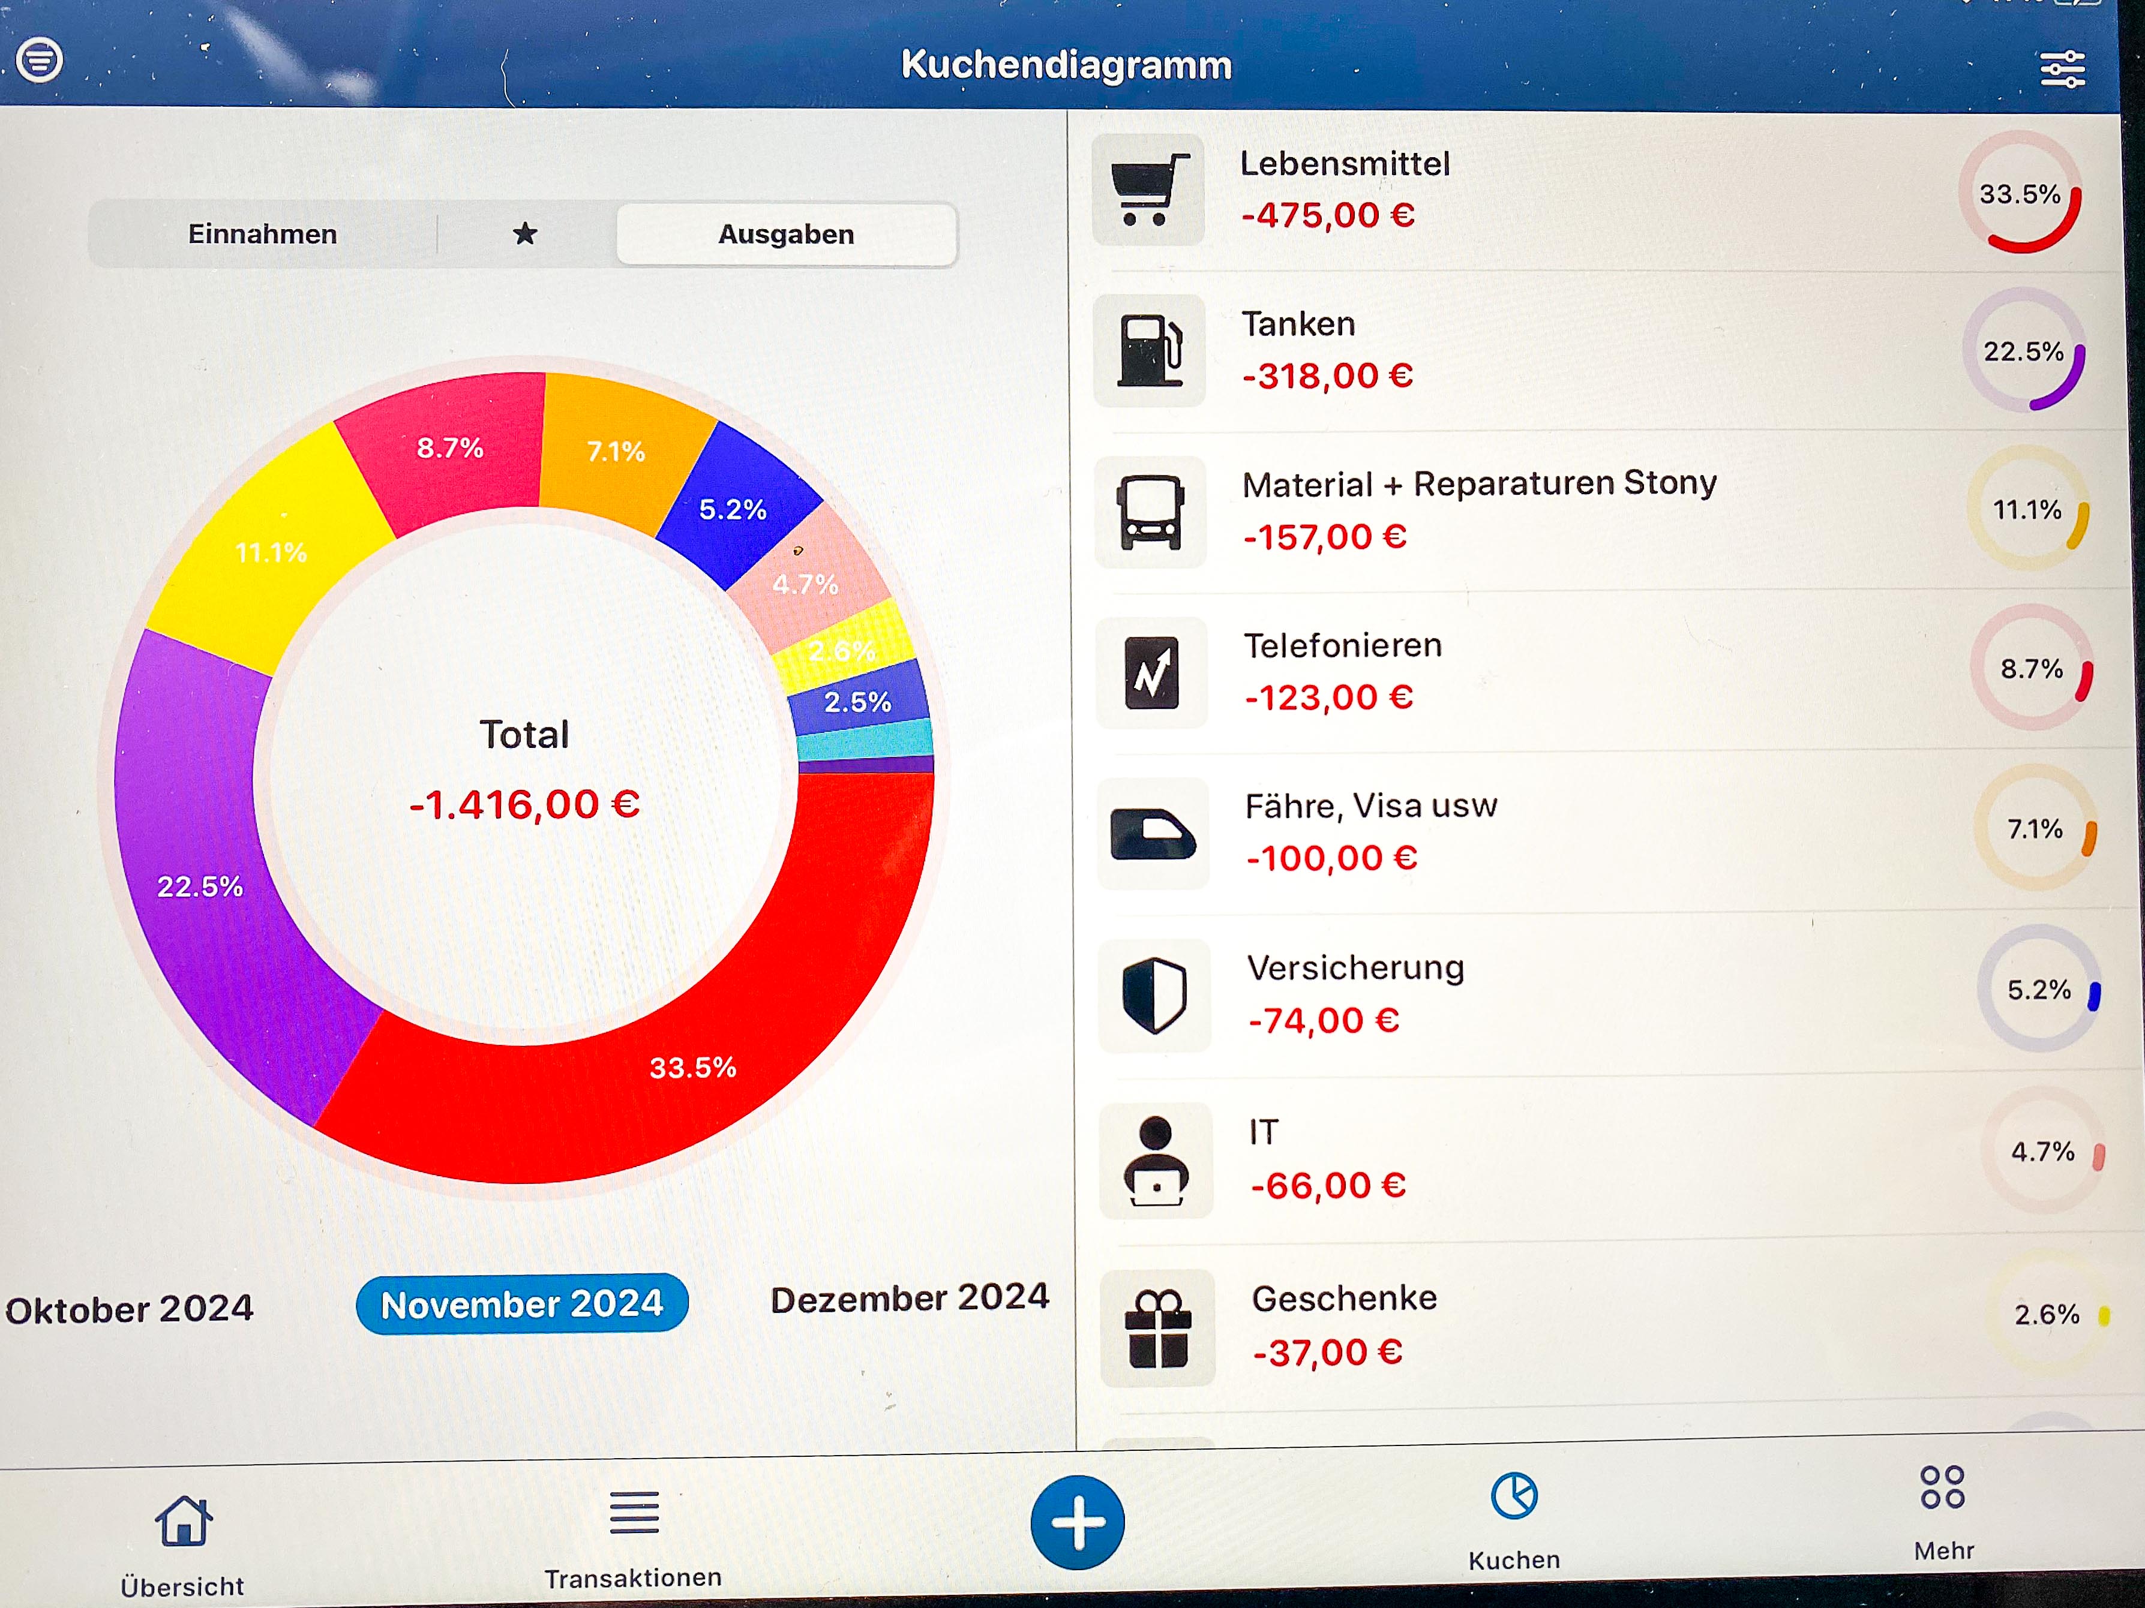Open the hamburger menu icon top-left
This screenshot has height=1608, width=2145.
click(x=40, y=60)
